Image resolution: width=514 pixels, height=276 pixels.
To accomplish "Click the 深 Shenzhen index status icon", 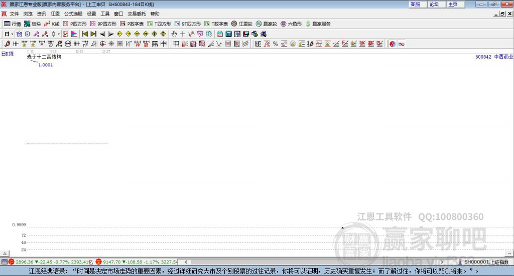I will (x=98, y=261).
